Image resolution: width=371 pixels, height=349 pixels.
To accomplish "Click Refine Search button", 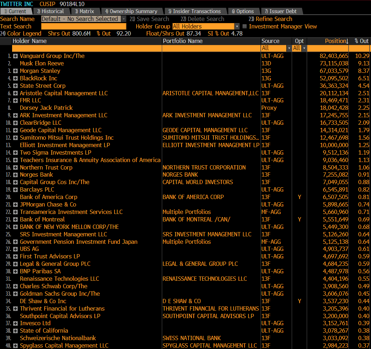I will coord(270,19).
